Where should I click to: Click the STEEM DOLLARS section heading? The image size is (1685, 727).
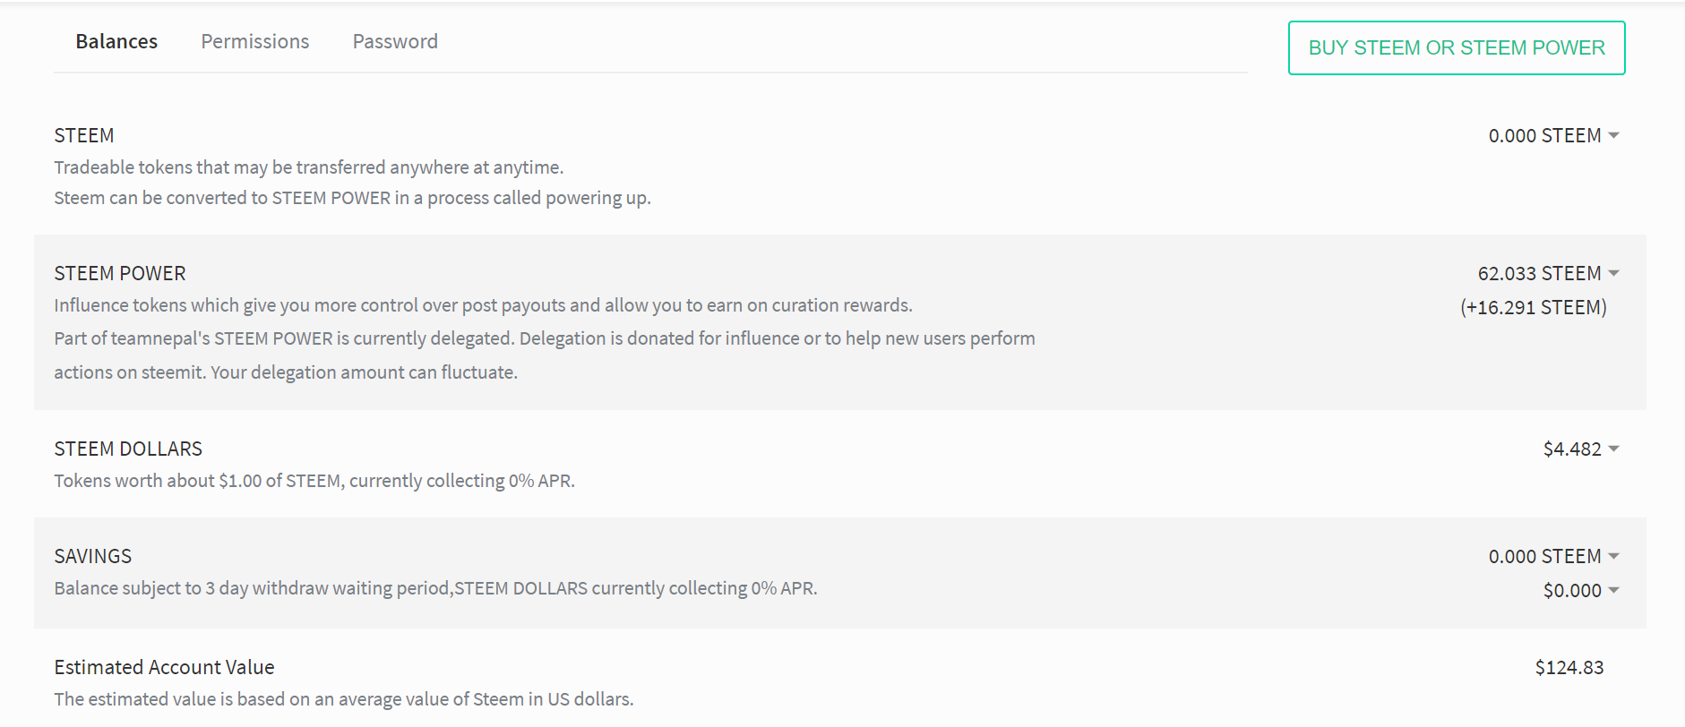(x=128, y=449)
